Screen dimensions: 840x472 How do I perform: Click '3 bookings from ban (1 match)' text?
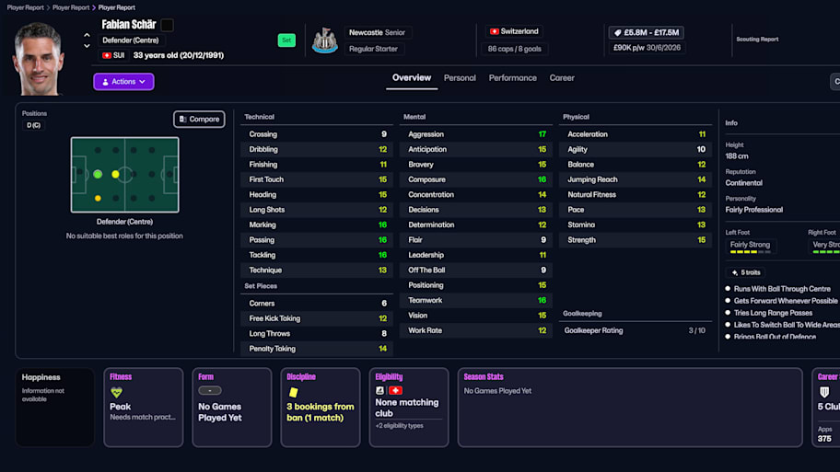click(320, 412)
